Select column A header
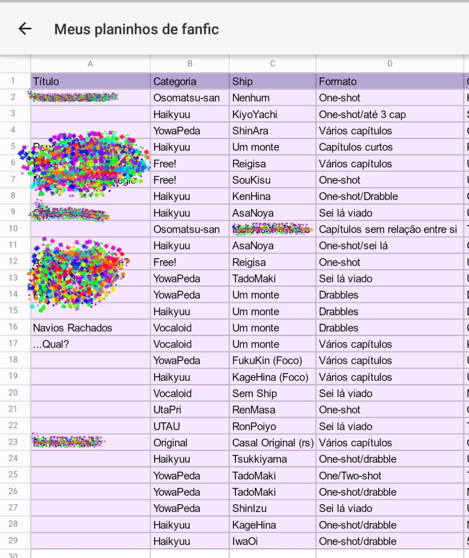This screenshot has width=469, height=558. 90,64
